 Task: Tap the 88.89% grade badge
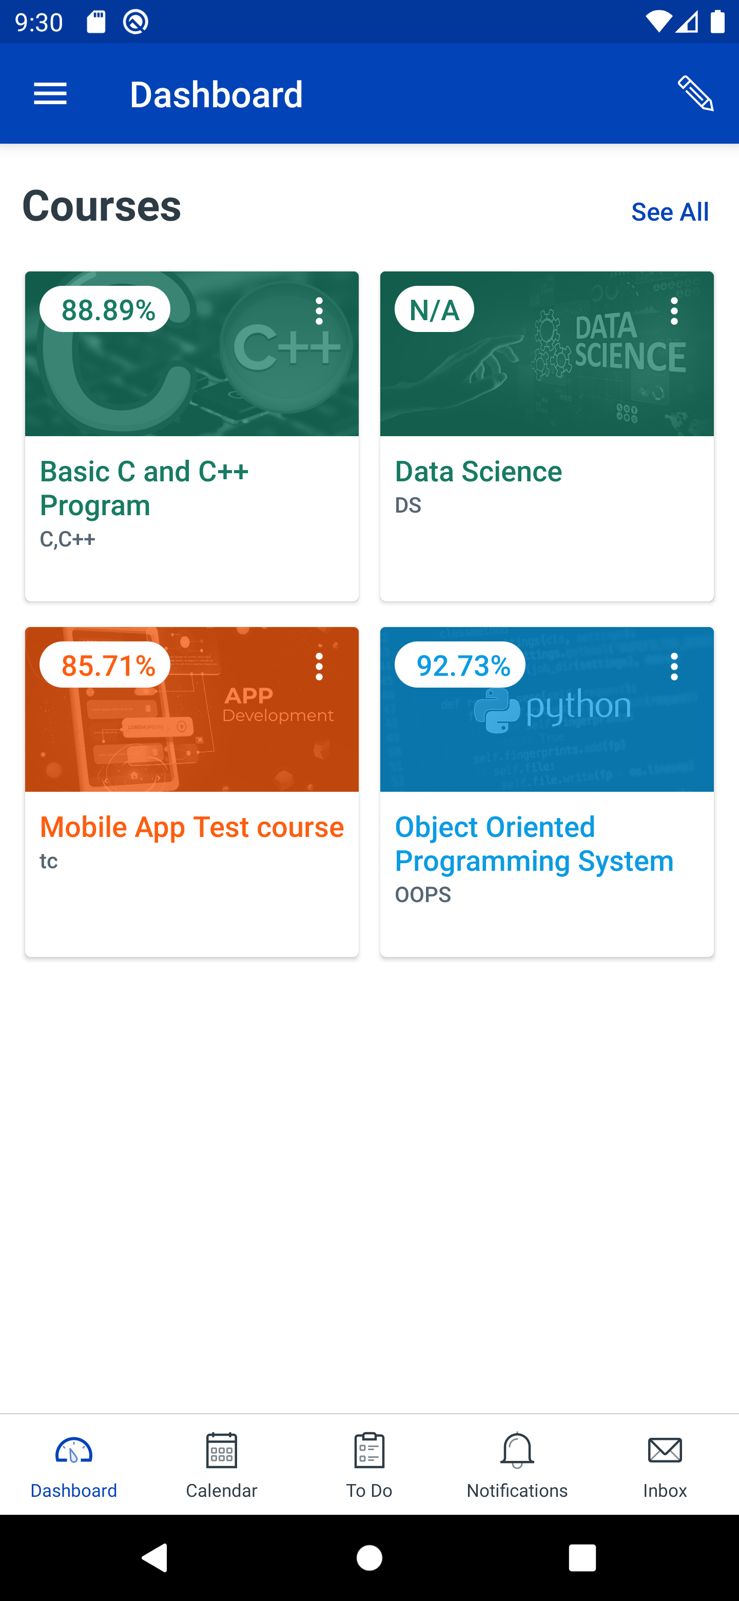pyautogui.click(x=105, y=309)
